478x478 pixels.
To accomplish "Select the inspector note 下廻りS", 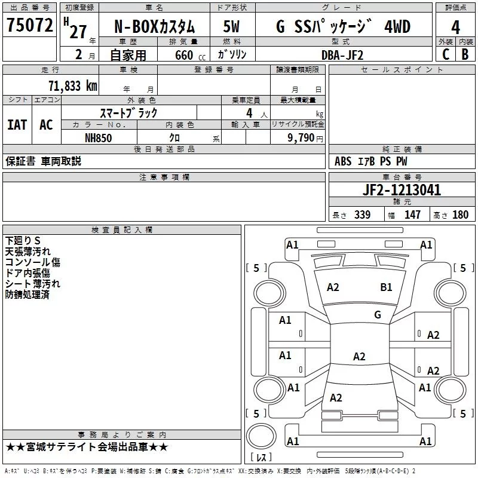I will coord(23,241).
